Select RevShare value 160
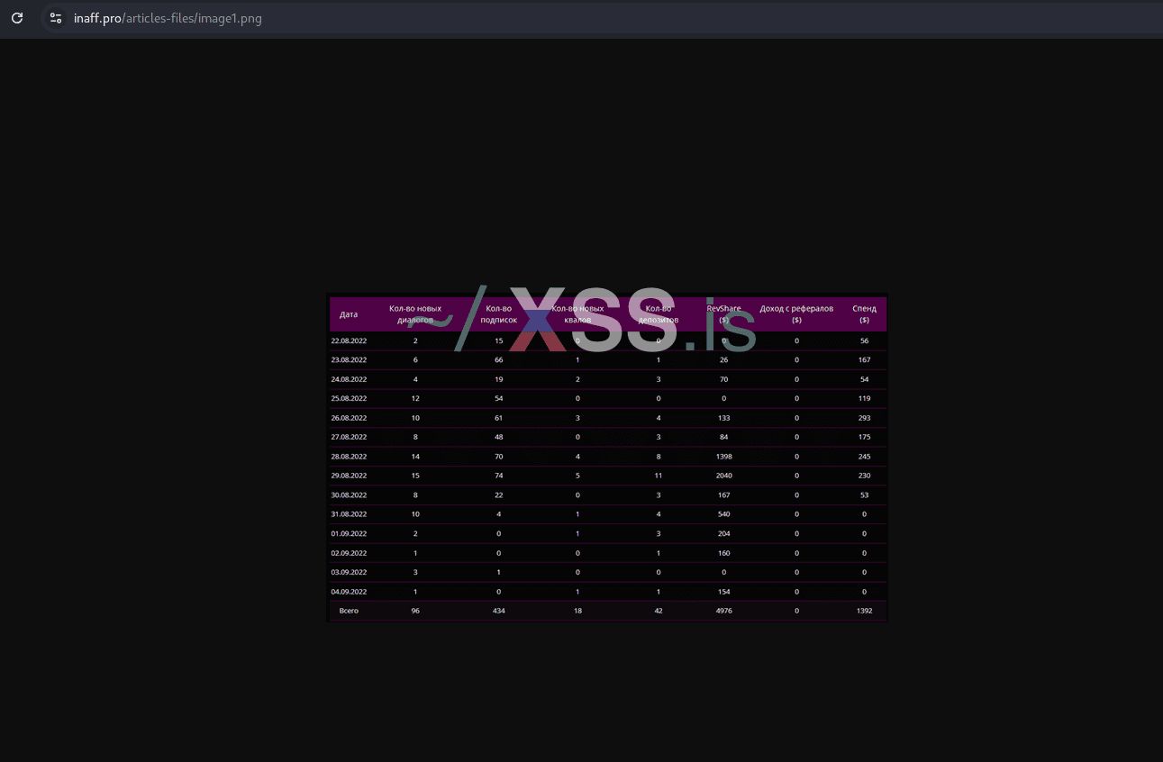 724,554
